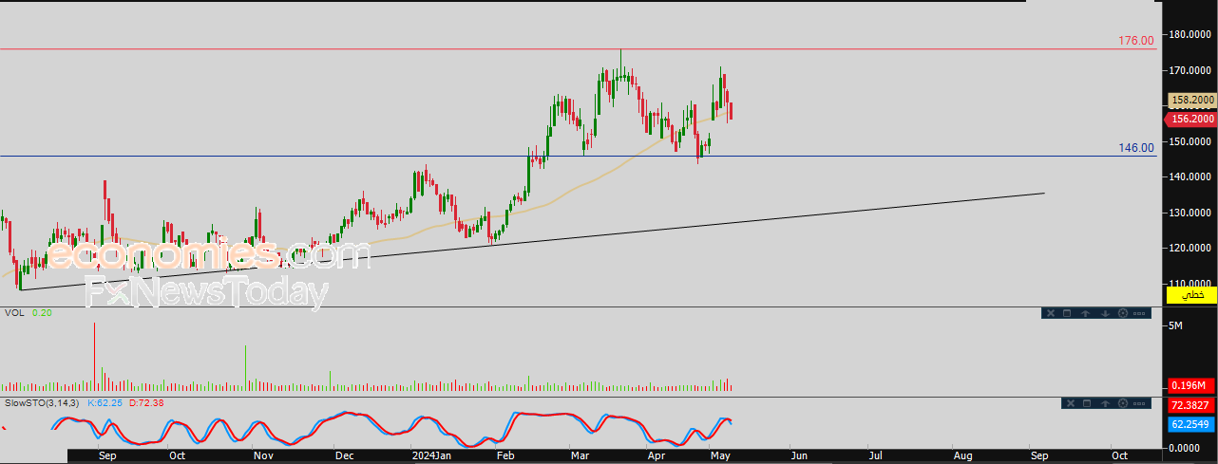1218x464 pixels.
Task: Close the VOL indicator panel
Action: [x=1049, y=313]
